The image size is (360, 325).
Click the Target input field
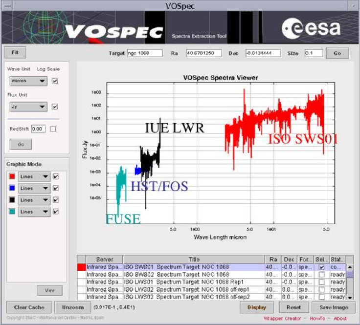coord(144,53)
